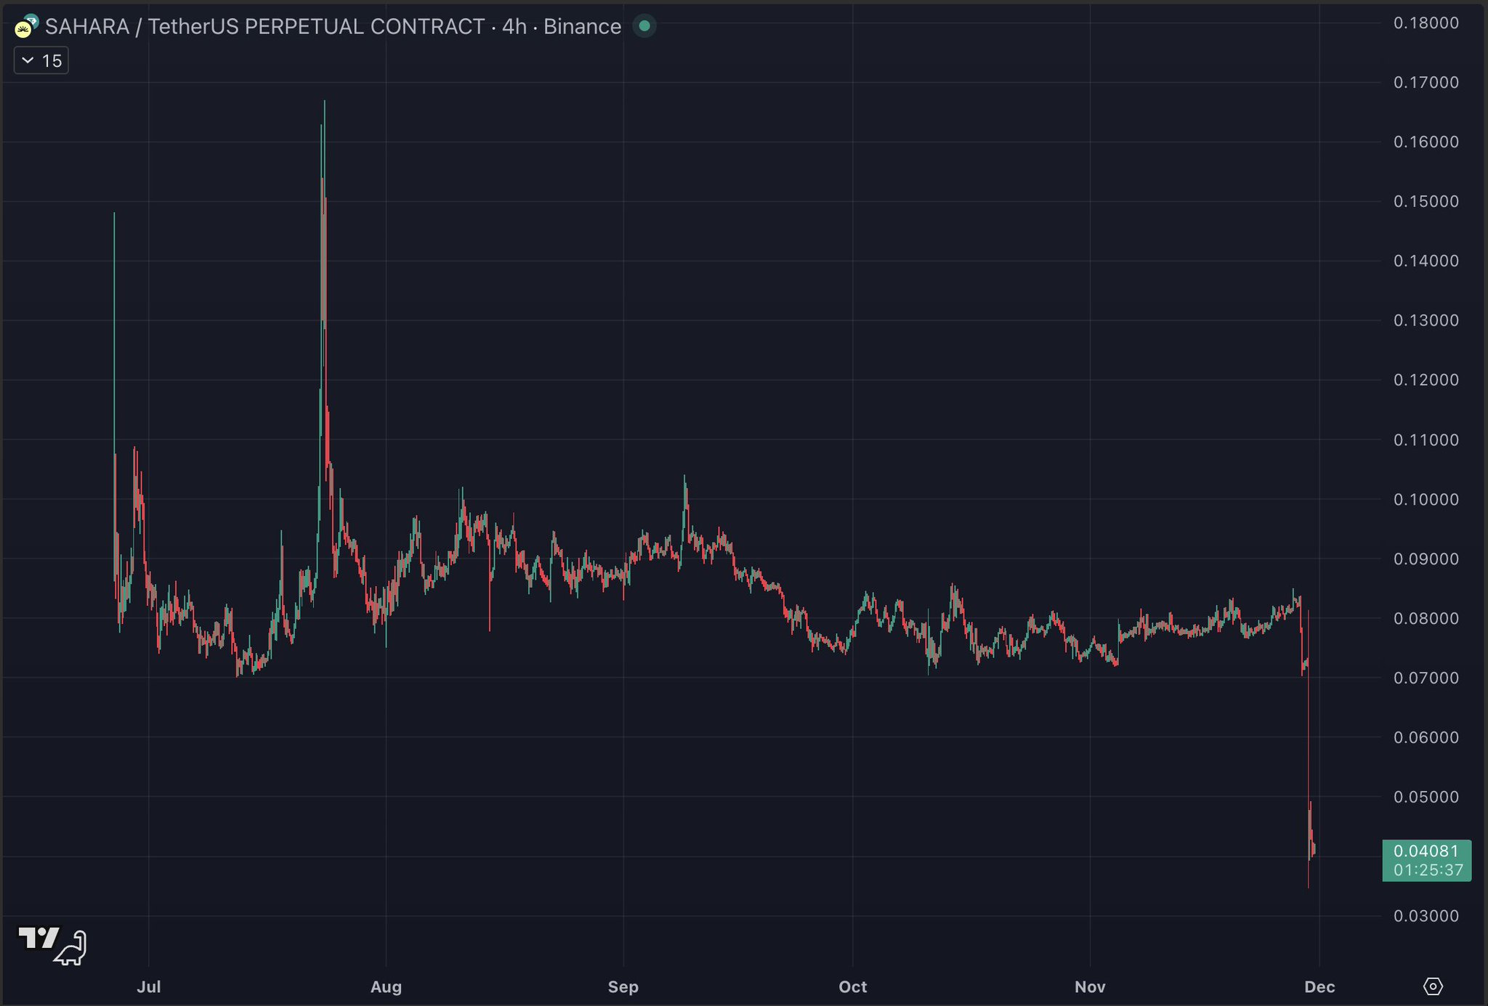Click the Binance exchange label
Image resolution: width=1488 pixels, height=1006 pixels.
tap(582, 27)
